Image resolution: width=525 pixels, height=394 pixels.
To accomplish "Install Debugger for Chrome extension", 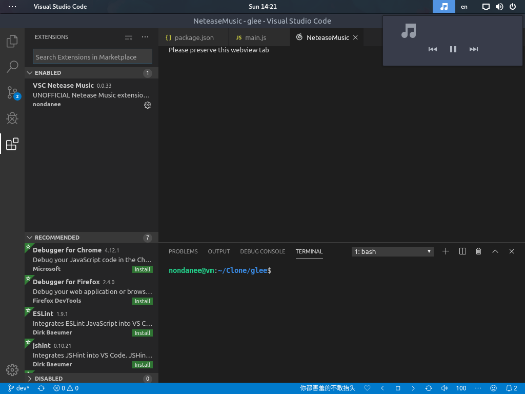I will click(143, 269).
